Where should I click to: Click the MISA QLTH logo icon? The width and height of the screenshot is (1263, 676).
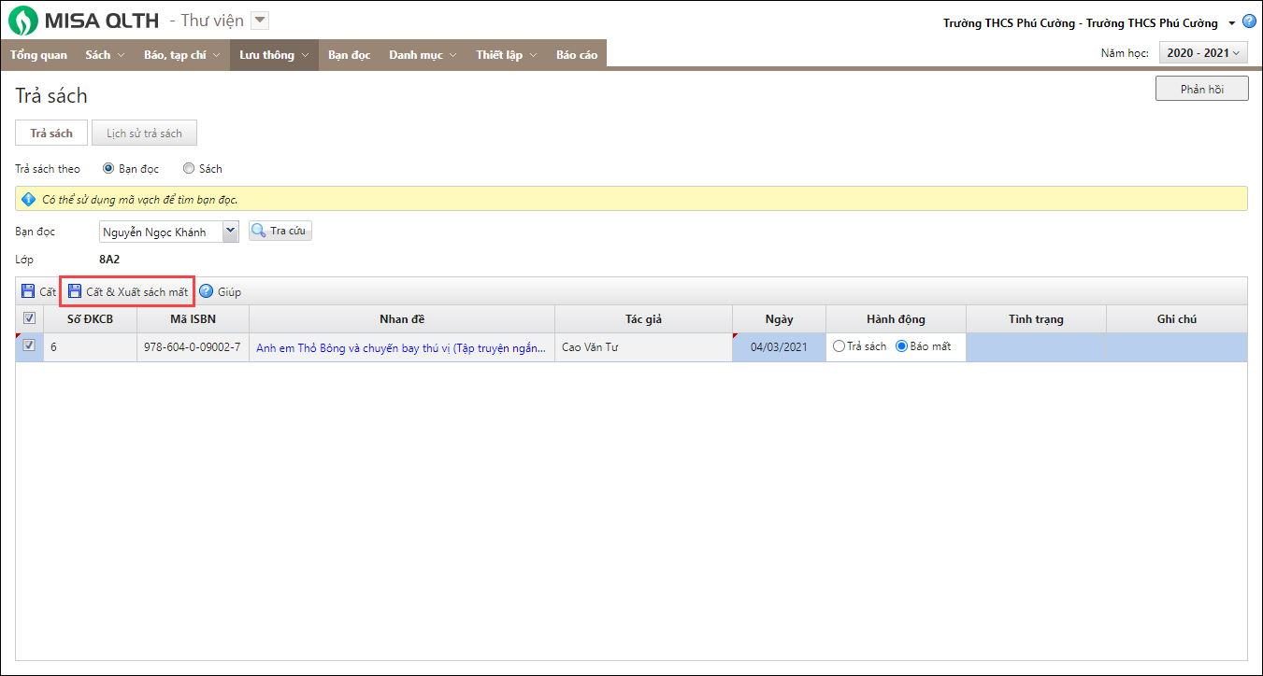pos(23,21)
